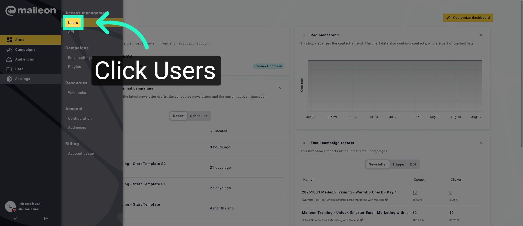The image size is (523, 226).
Task: Click opener count 32 link
Action: pos(415,213)
